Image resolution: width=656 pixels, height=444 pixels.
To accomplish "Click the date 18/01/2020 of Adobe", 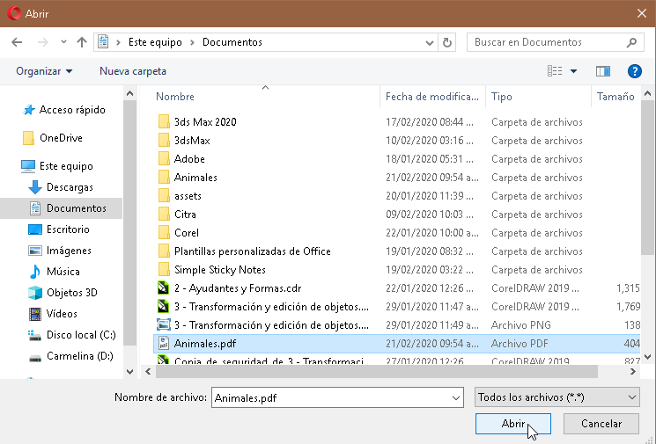I will 430,159.
